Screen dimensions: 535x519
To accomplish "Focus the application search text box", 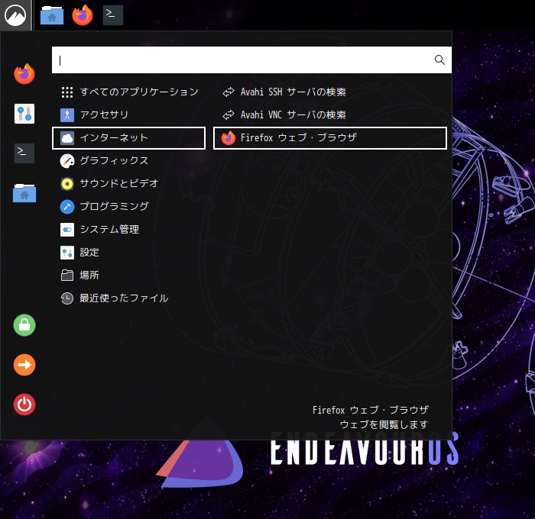I will (251, 60).
